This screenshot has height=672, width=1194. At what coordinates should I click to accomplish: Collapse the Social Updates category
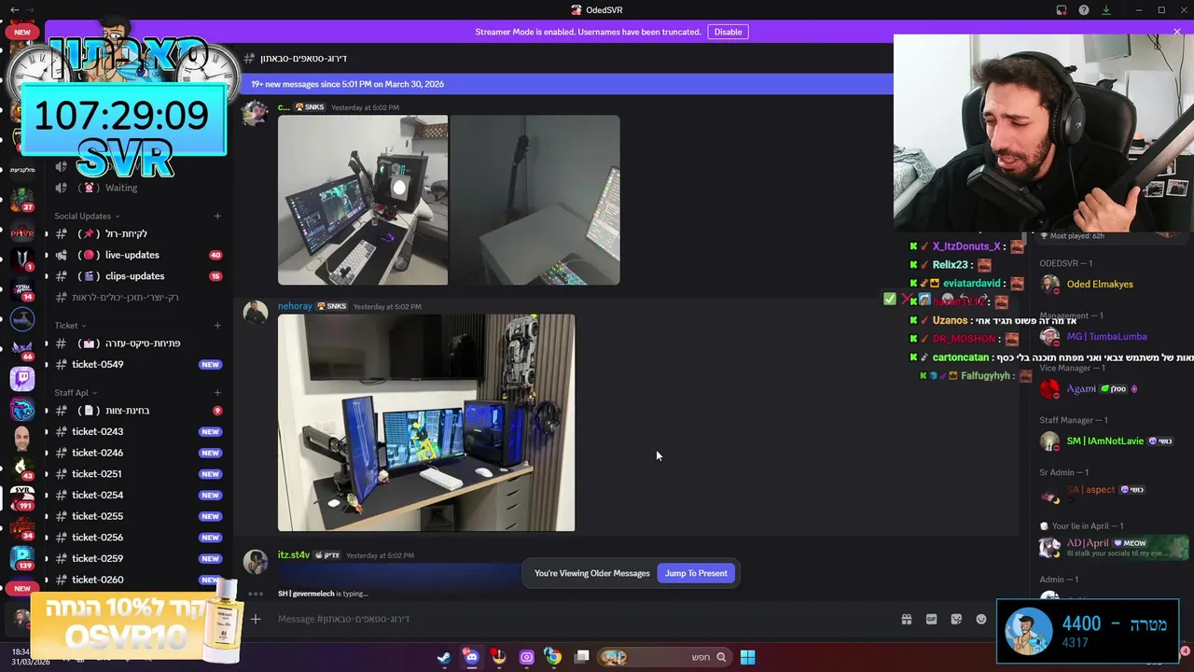(87, 216)
